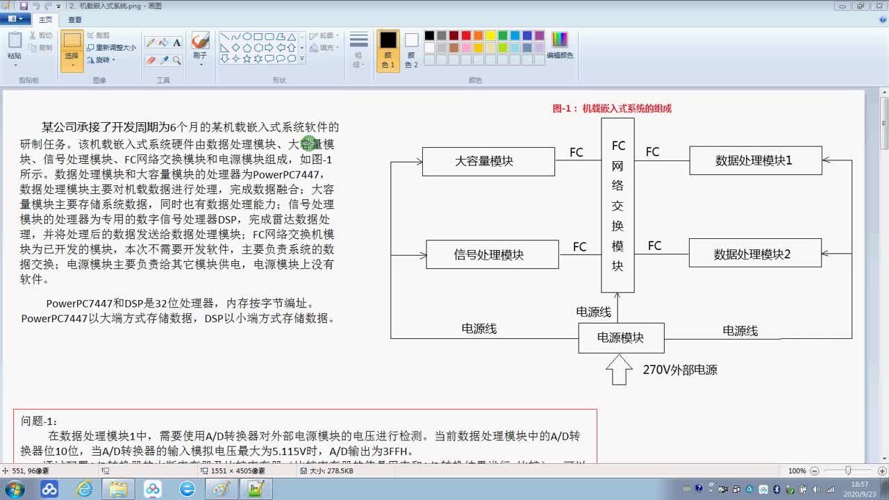Click the Edit colors (编辑颜色) rainbow icon
Screen dimensions: 889x500
(x=559, y=40)
